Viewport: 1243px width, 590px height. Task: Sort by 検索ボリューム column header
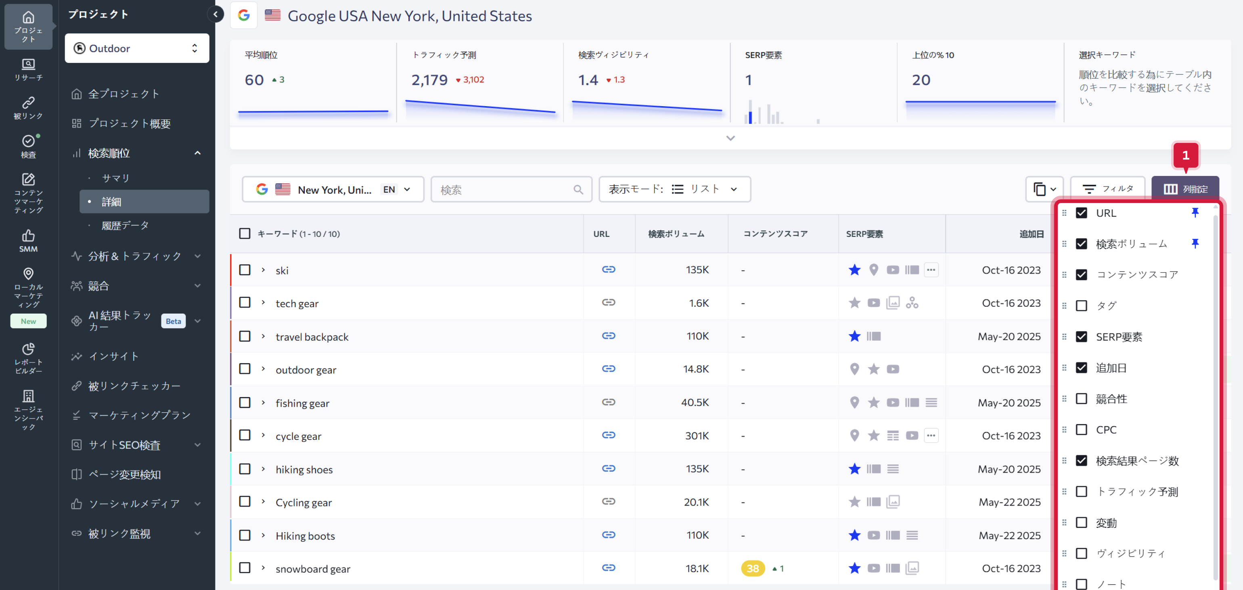tap(676, 234)
